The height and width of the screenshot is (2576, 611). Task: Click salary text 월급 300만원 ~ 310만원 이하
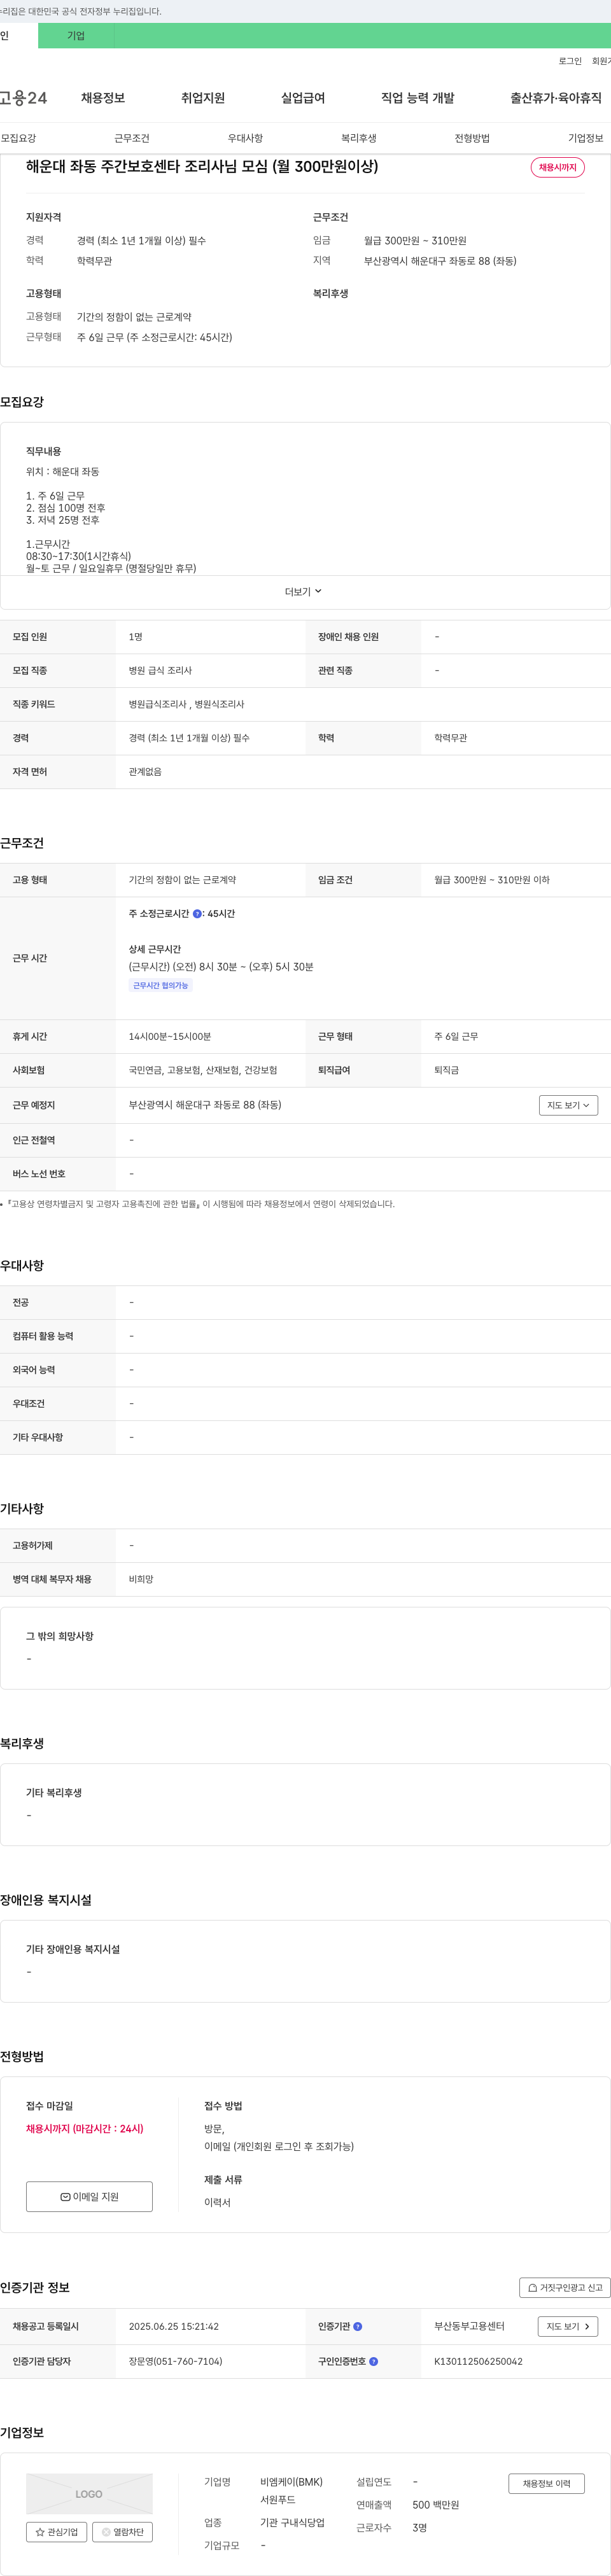[x=492, y=881]
